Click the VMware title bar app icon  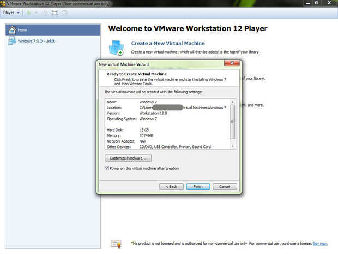[x=3, y=3]
